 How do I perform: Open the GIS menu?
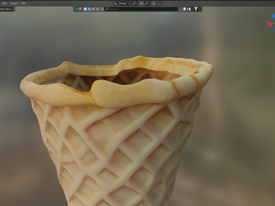[23, 3]
